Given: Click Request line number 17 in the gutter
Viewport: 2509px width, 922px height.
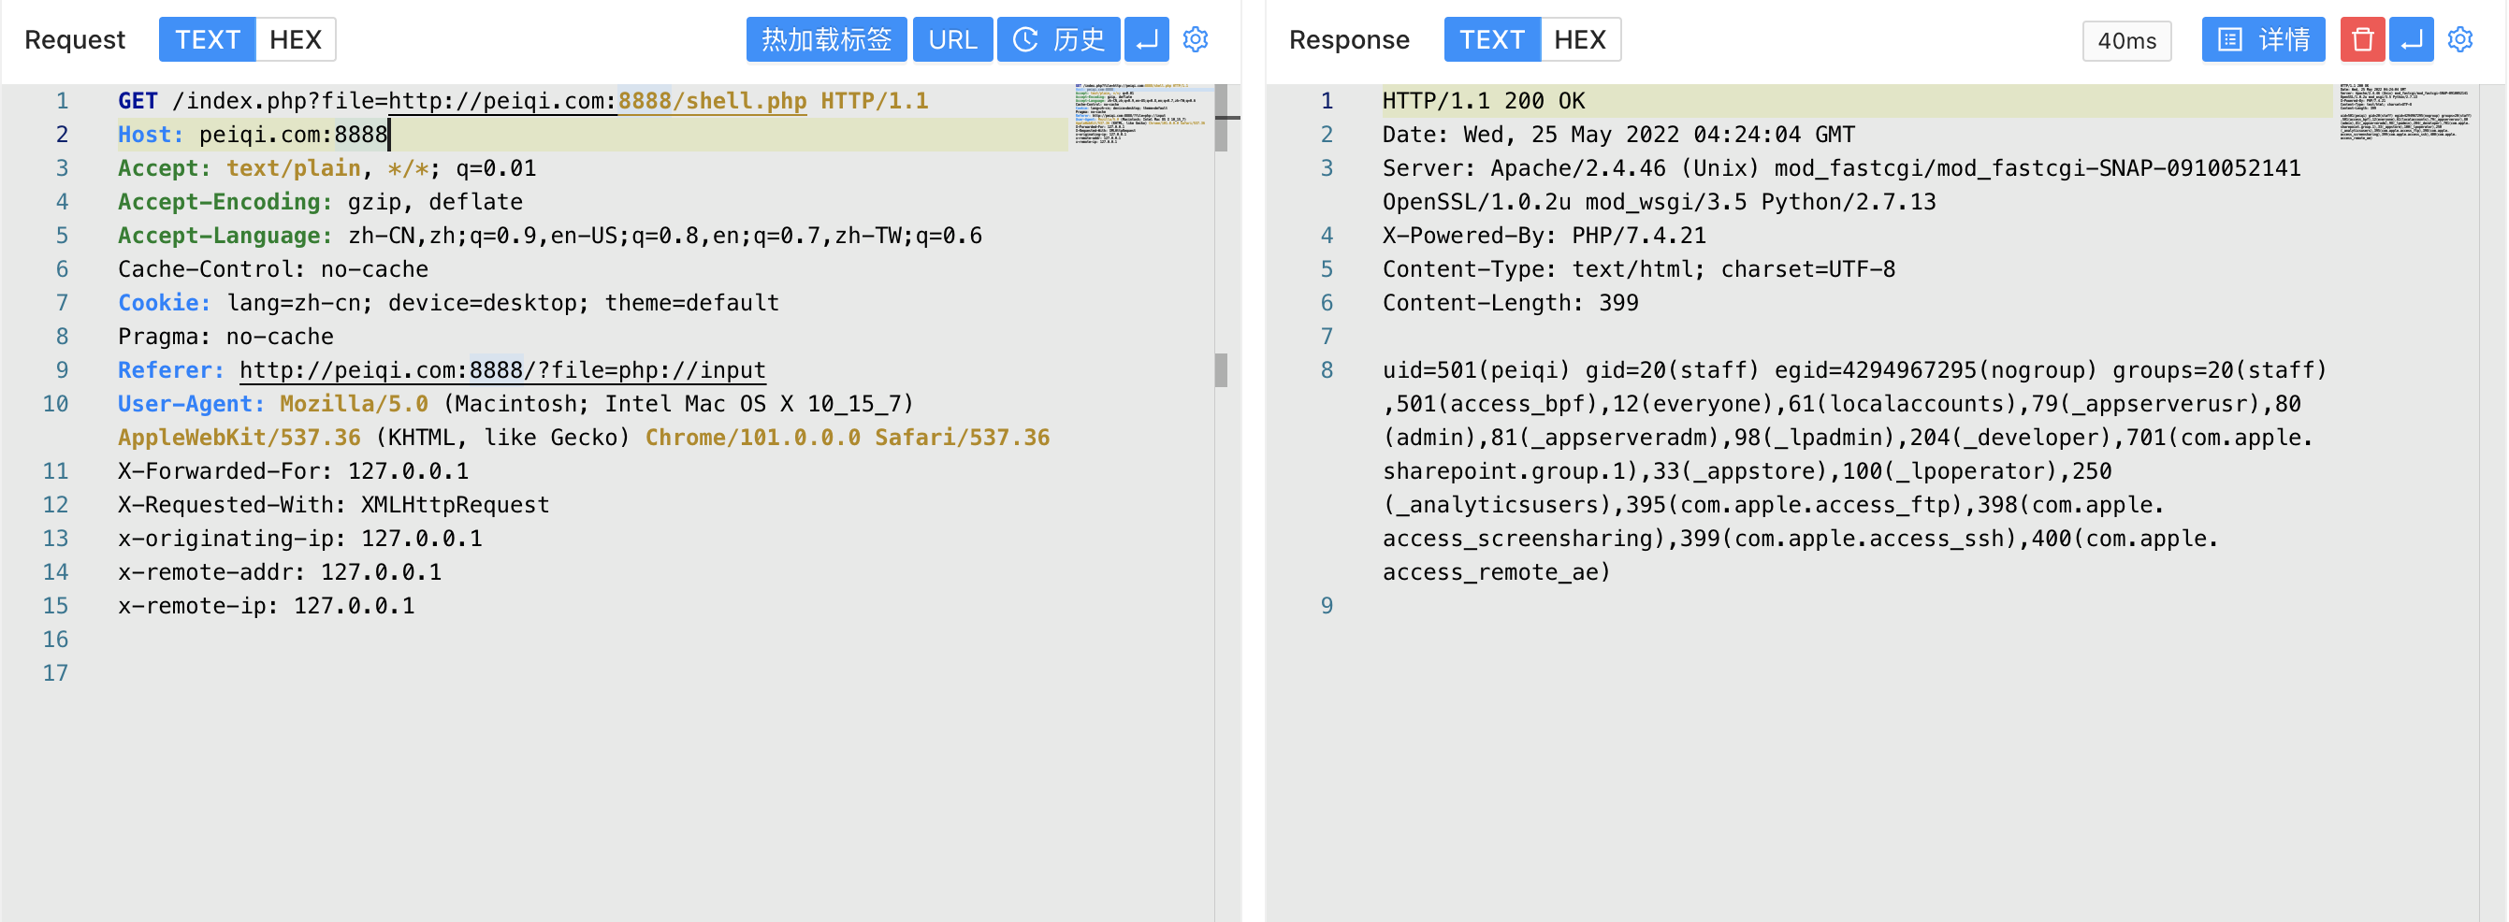Looking at the screenshot, I should (x=55, y=672).
